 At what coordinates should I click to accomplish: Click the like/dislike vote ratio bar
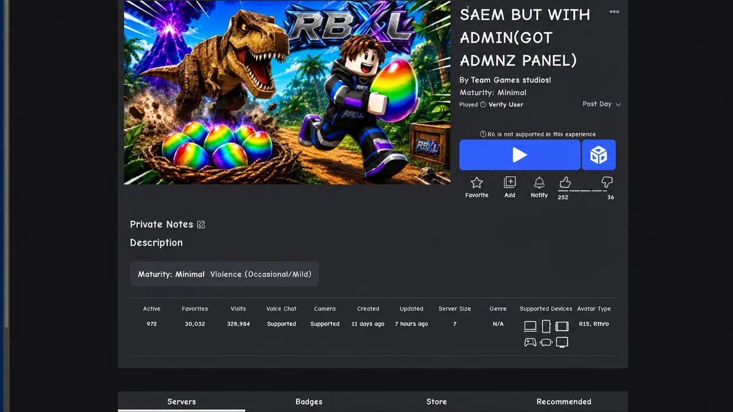click(586, 191)
